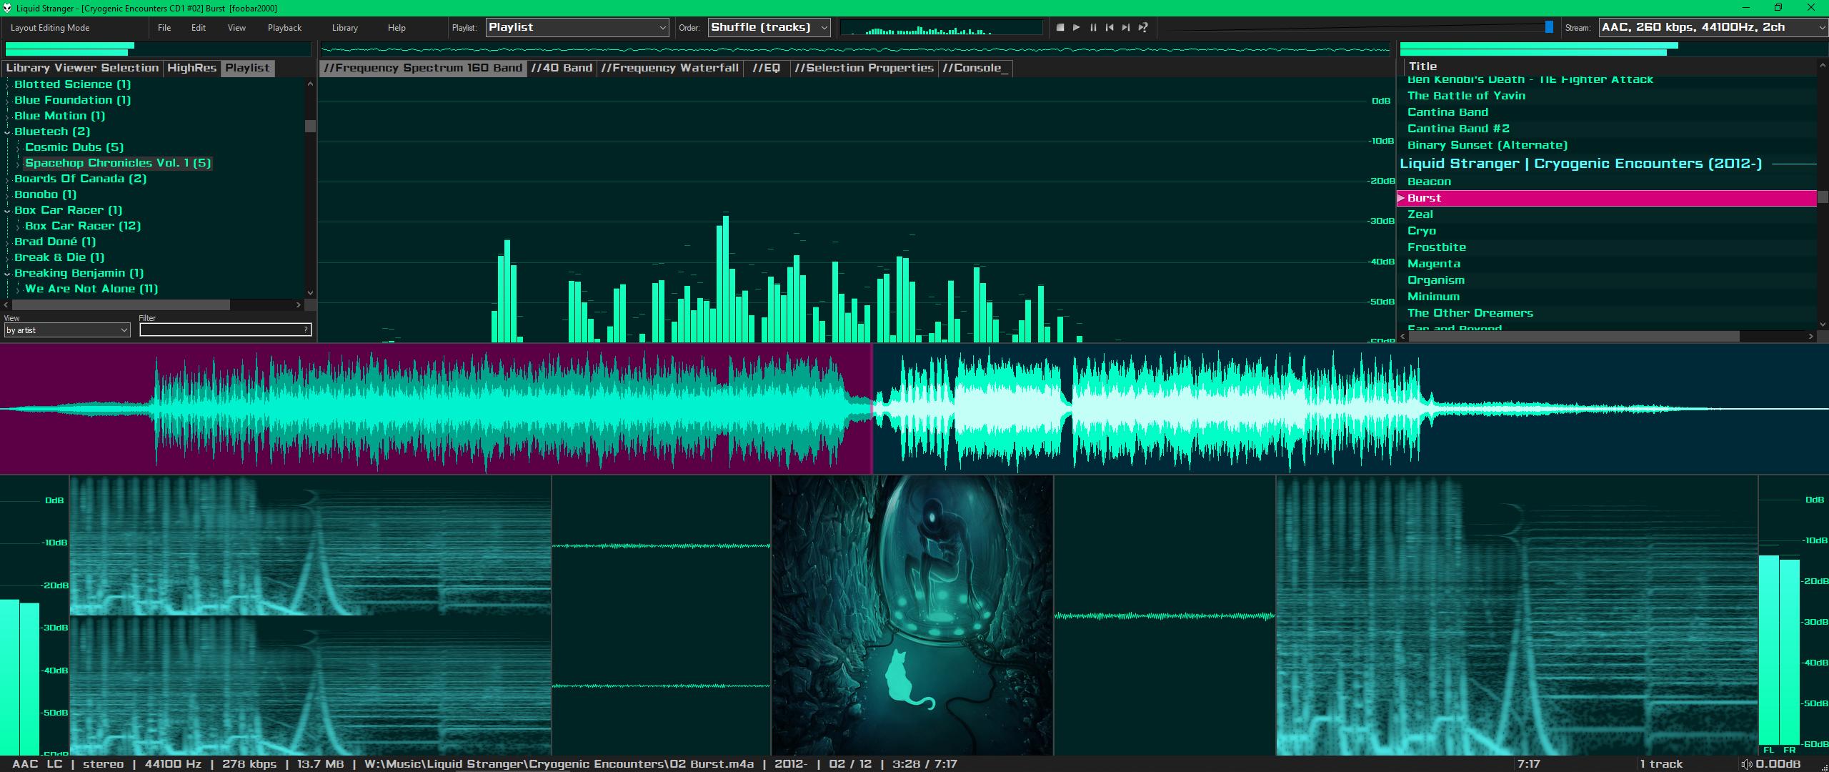The height and width of the screenshot is (772, 1829).
Task: Select the Playlist tab in library panel
Action: [x=247, y=68]
